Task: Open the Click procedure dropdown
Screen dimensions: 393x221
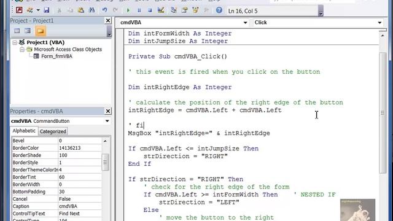Action: (x=379, y=23)
